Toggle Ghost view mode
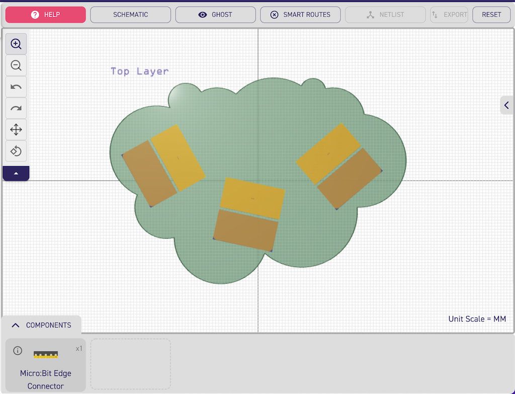515x394 pixels. pyautogui.click(x=215, y=15)
